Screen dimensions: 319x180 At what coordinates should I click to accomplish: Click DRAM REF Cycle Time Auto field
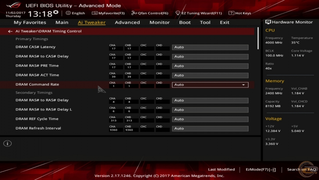210,119
